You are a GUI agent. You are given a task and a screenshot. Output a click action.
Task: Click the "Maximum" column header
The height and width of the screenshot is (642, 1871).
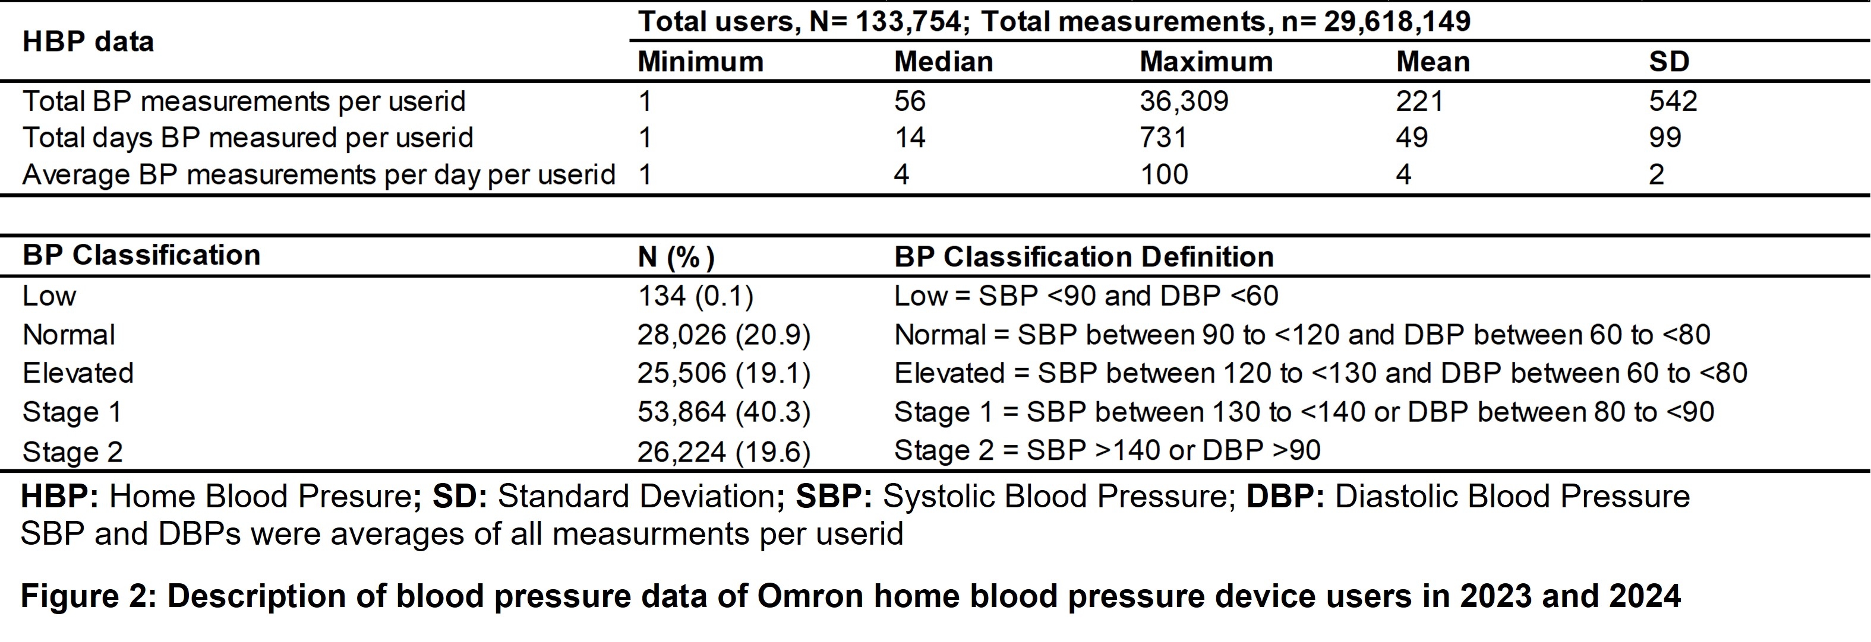(1206, 62)
